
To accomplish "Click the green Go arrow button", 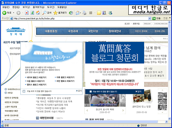I will [154, 18].
